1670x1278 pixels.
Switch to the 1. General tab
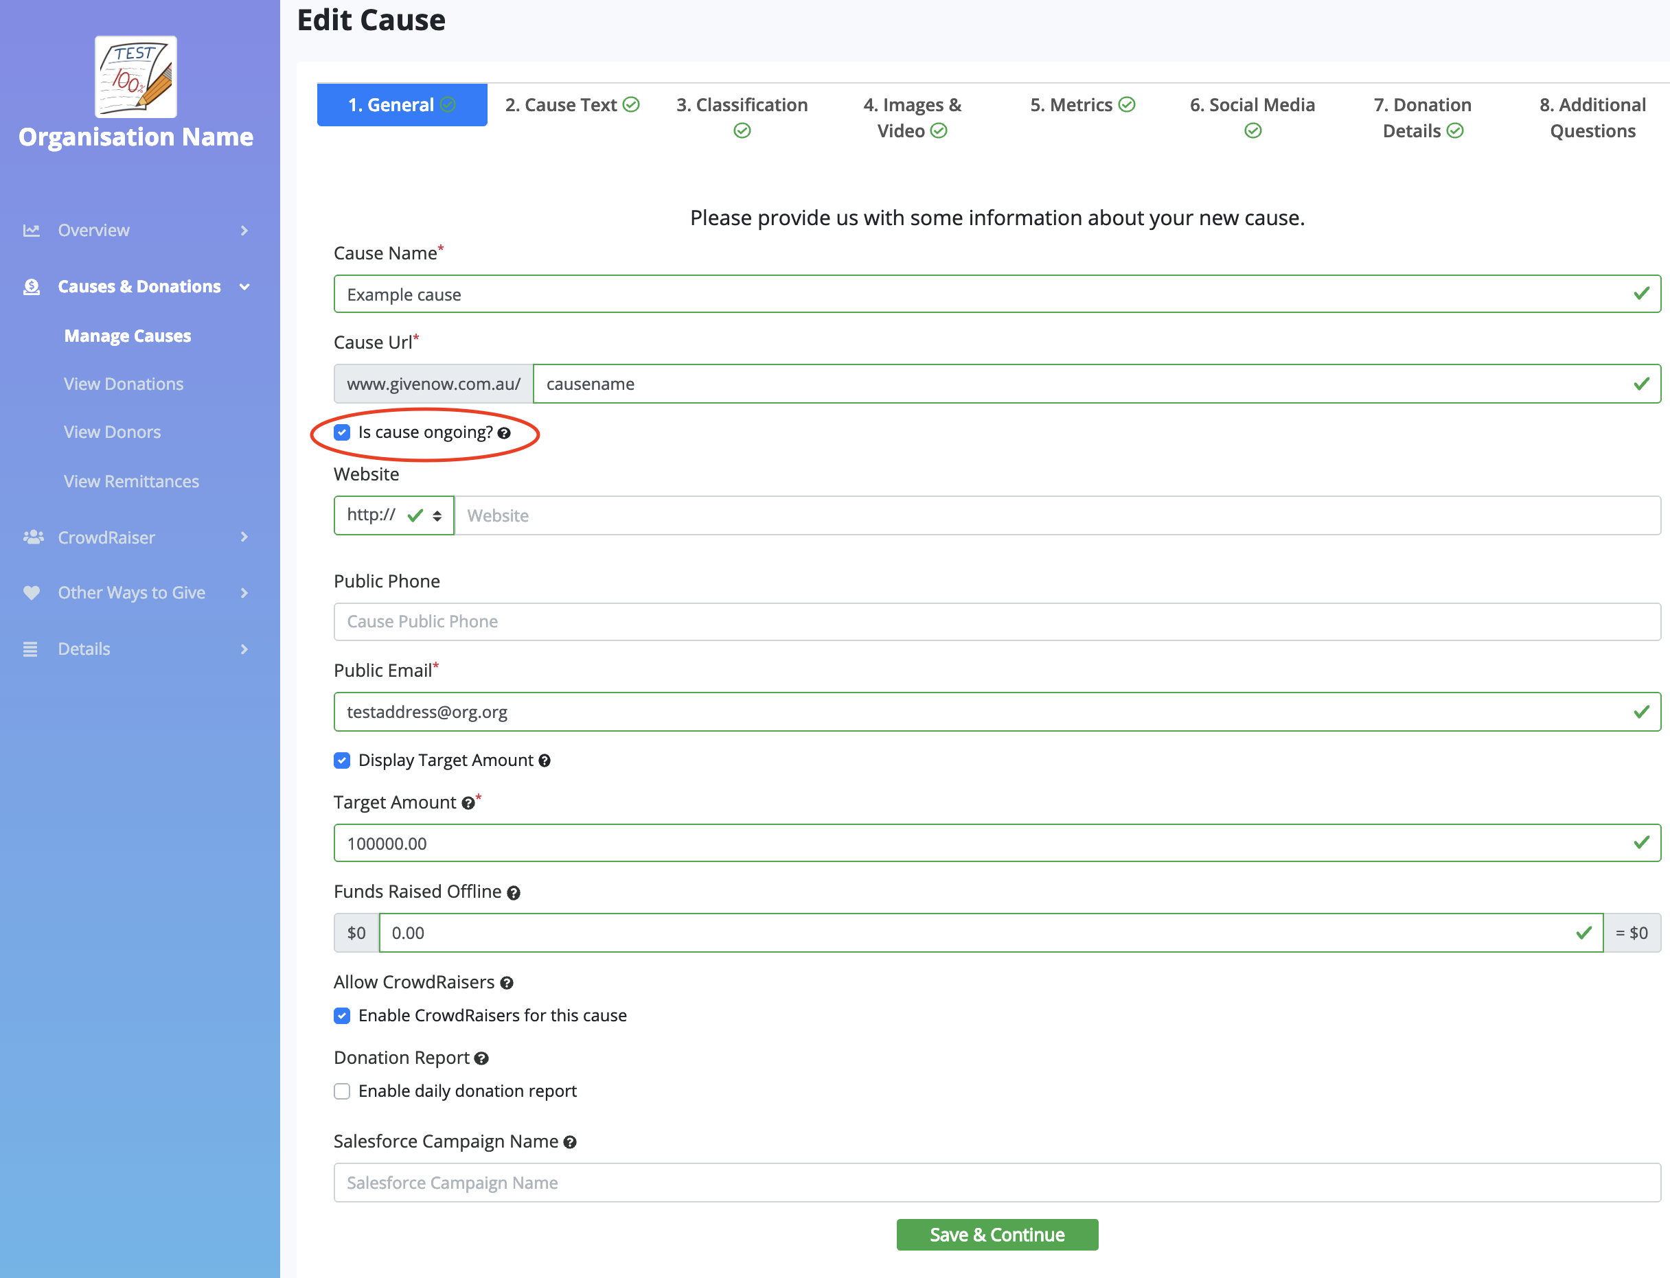pos(402,105)
